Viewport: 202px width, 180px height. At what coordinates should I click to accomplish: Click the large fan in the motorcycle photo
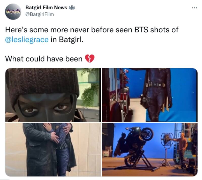[x=167, y=141]
